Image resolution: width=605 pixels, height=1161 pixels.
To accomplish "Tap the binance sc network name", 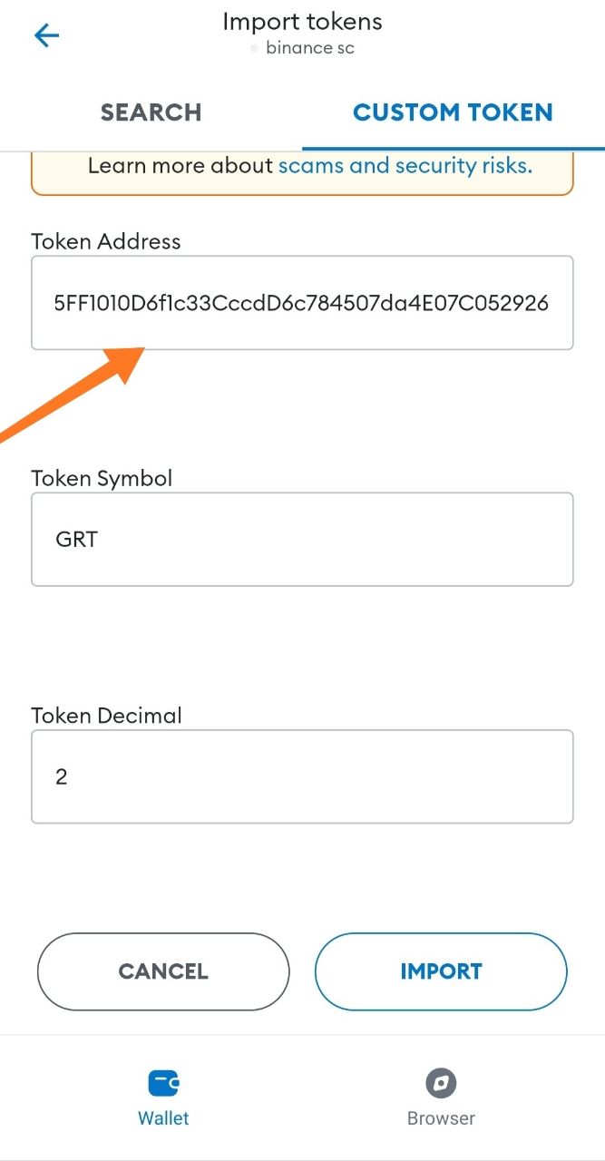I will (310, 48).
